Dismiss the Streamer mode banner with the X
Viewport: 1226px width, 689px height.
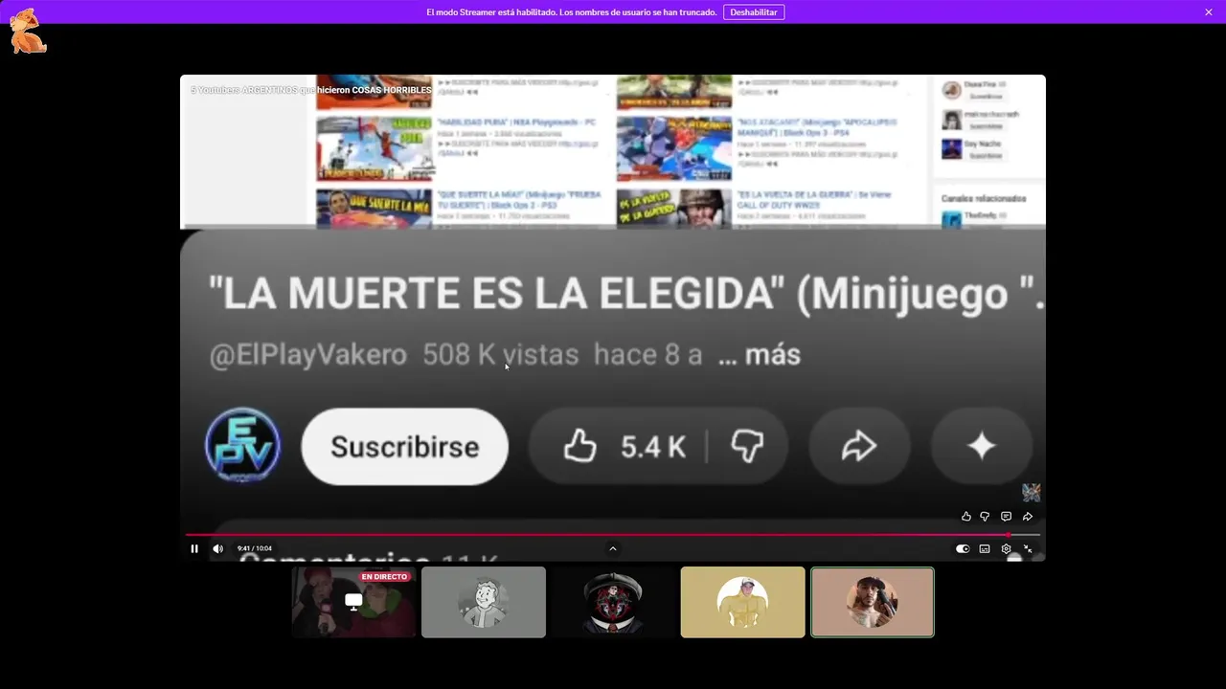pos(1209,12)
